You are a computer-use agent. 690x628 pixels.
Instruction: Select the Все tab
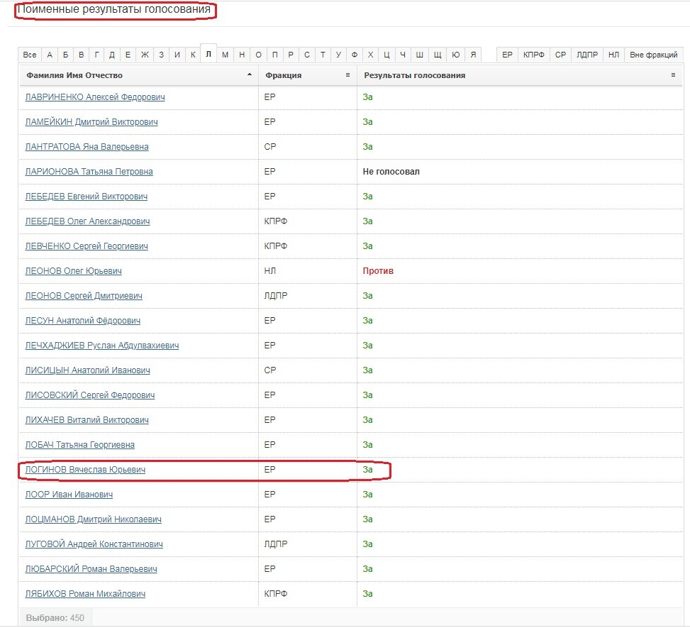[x=30, y=55]
